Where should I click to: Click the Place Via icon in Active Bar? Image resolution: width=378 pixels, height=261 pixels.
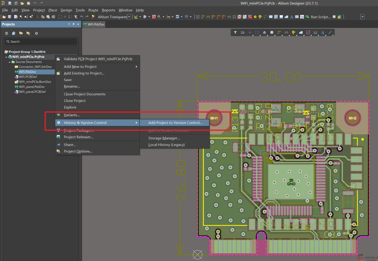point(293,33)
